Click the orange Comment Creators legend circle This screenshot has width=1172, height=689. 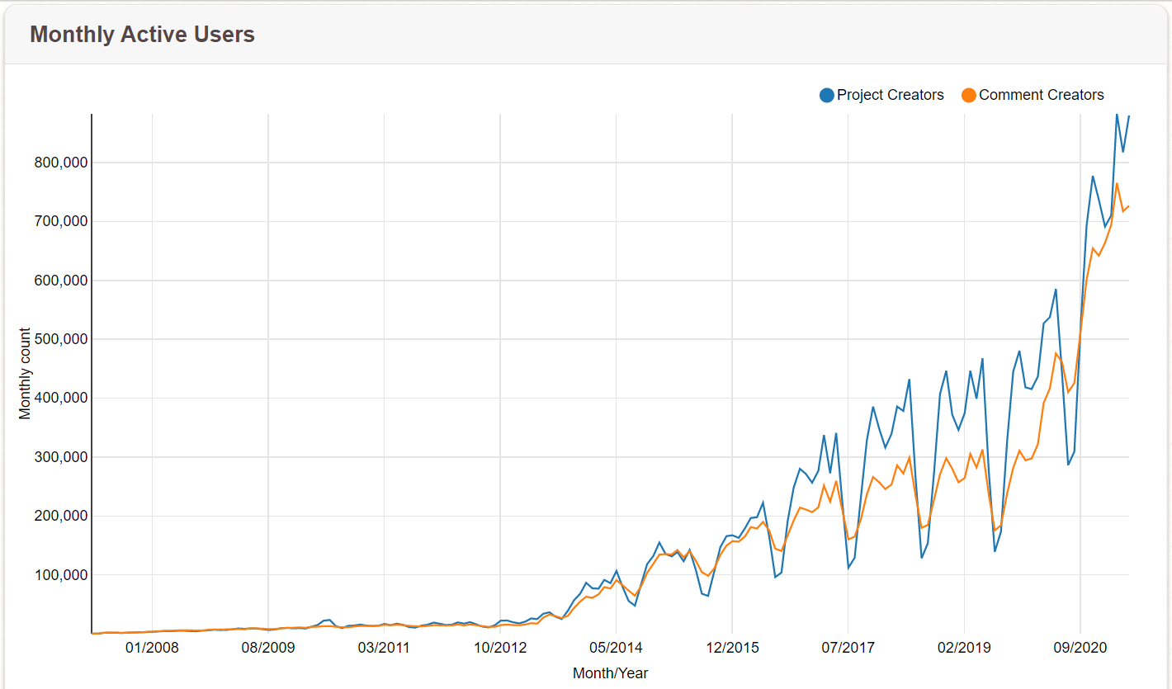click(x=969, y=95)
